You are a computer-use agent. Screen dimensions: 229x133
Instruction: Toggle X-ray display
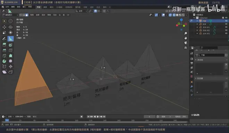click(170, 15)
